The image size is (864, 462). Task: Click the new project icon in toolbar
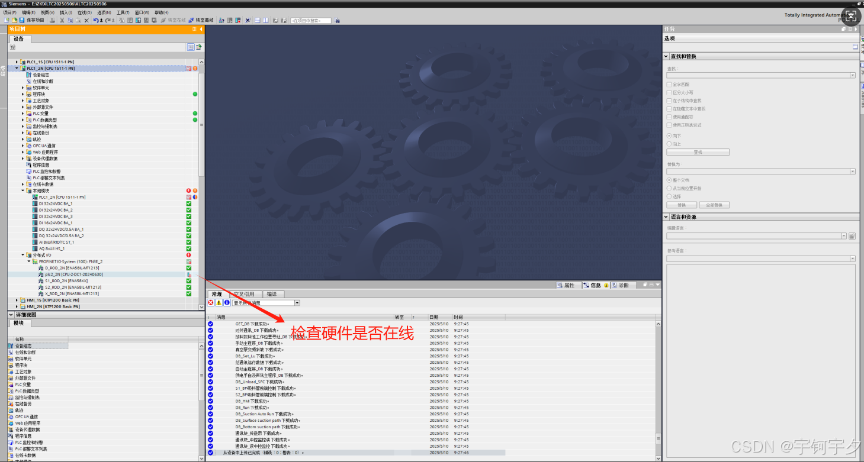click(x=7, y=20)
